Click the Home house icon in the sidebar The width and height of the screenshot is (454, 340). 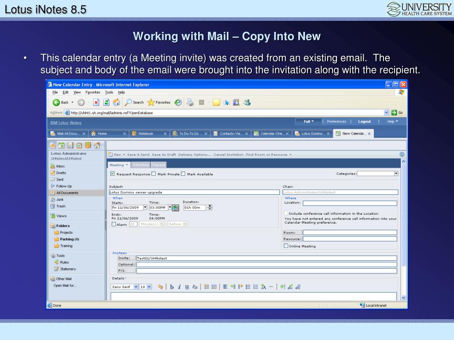tap(97, 145)
